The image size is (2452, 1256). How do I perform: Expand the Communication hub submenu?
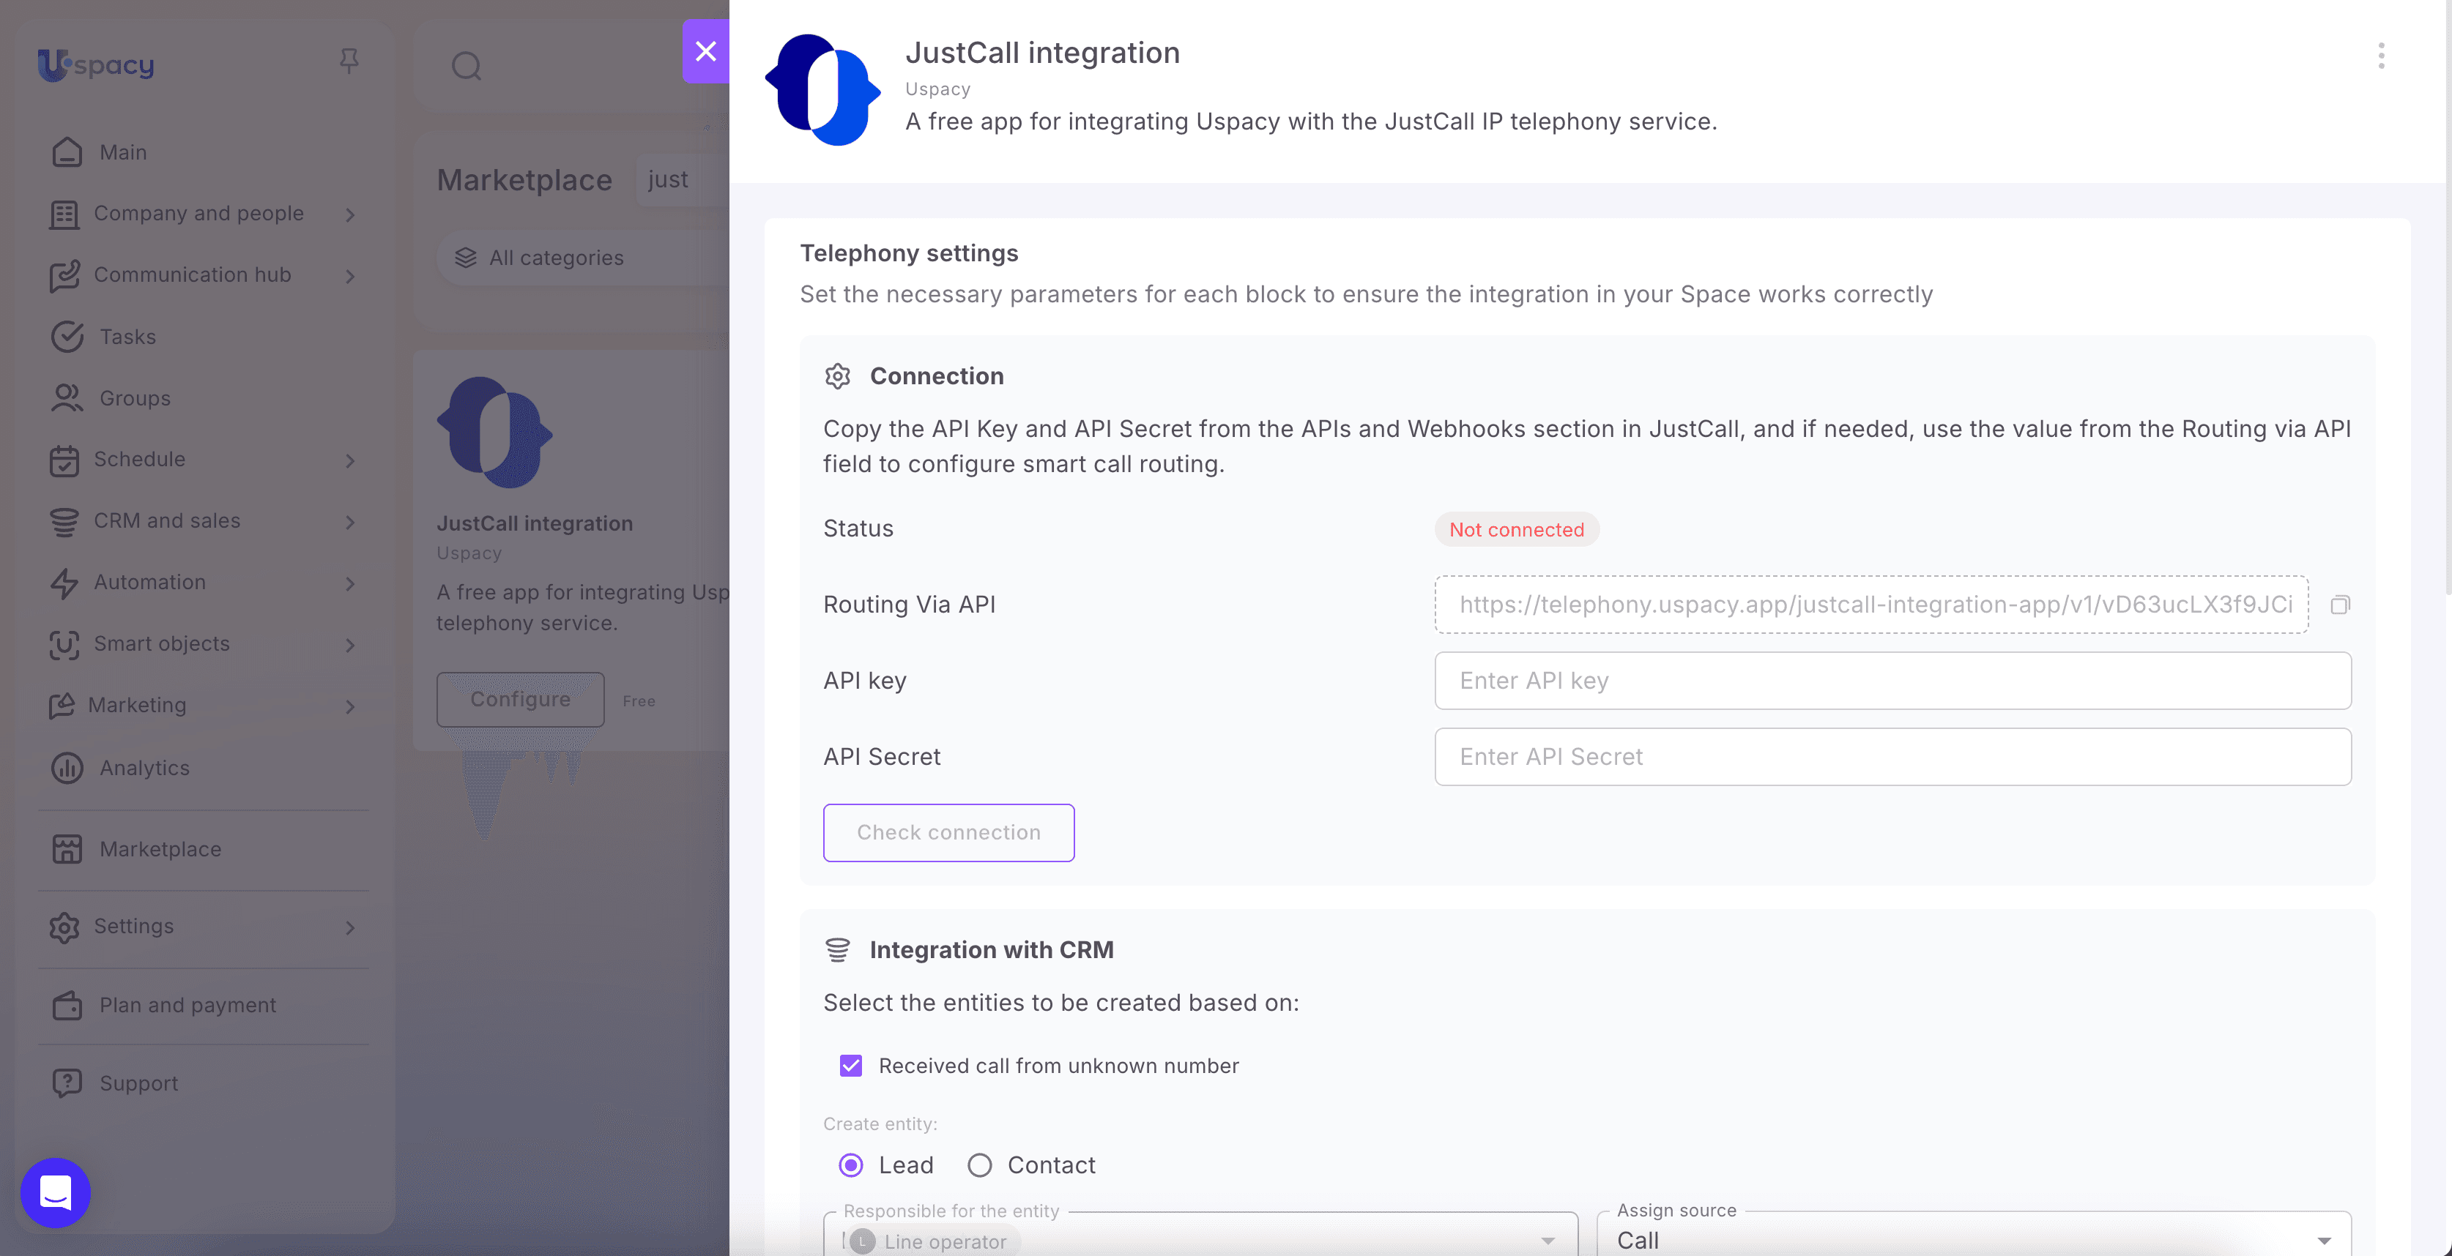tap(350, 277)
